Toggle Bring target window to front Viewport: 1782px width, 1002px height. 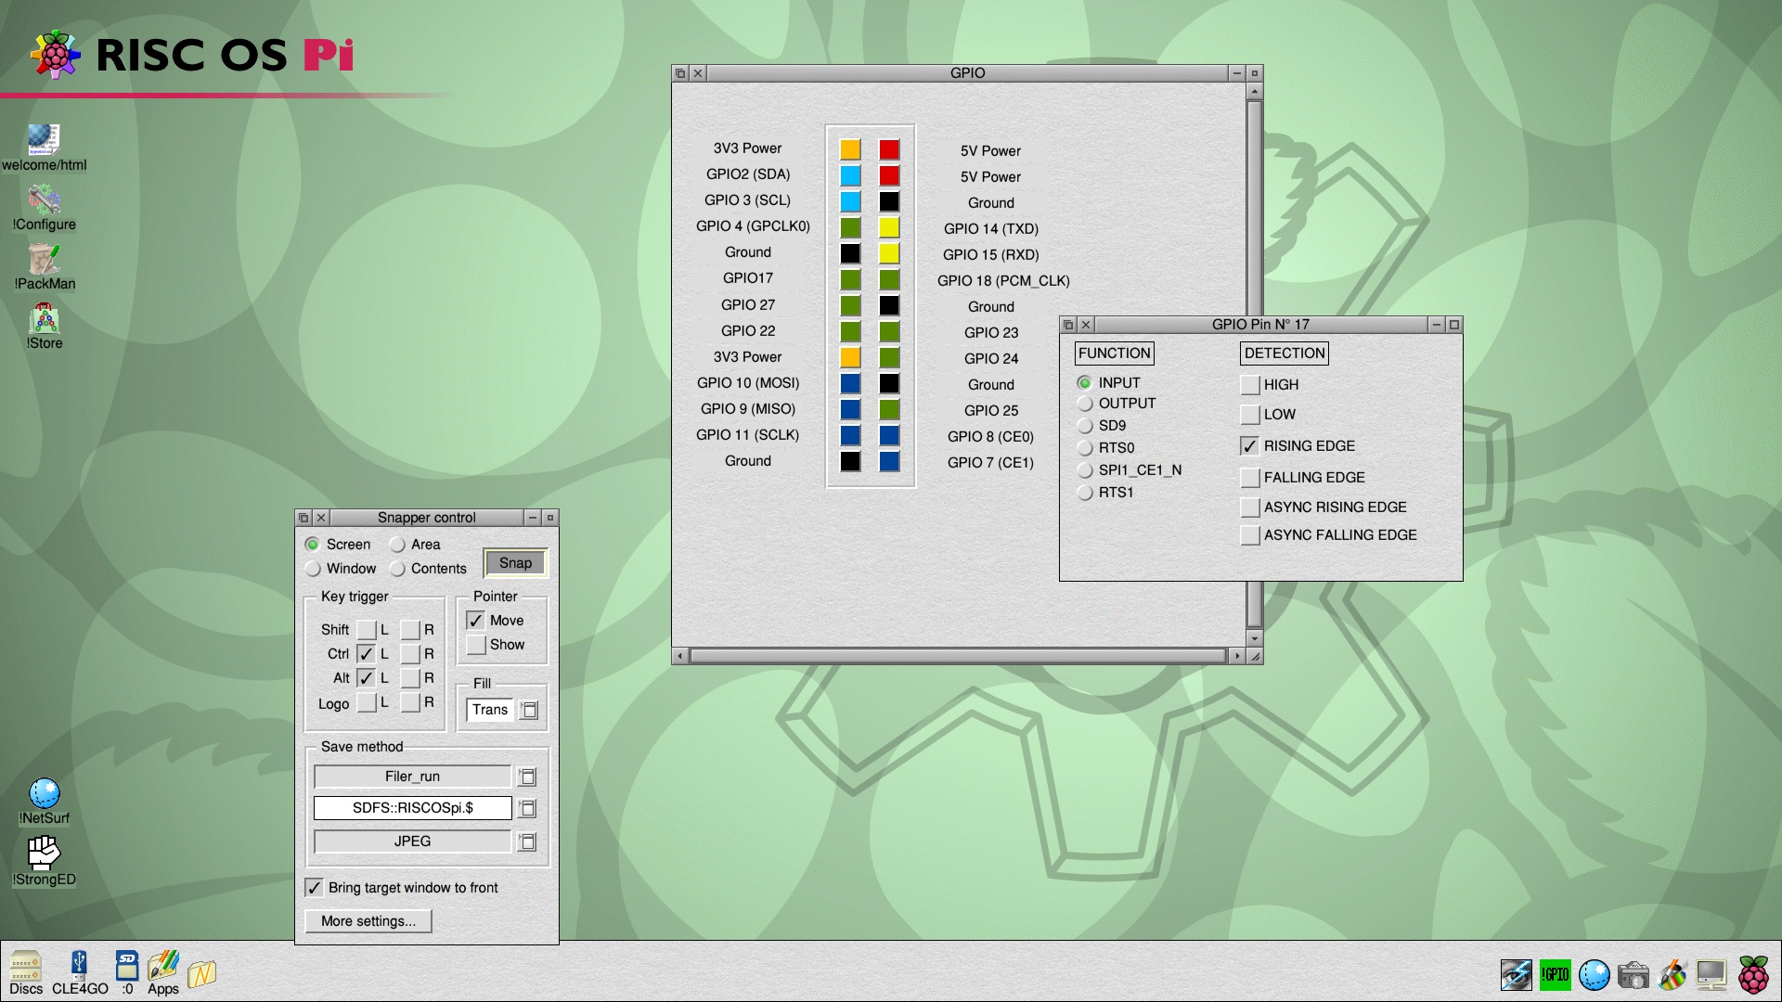point(315,888)
